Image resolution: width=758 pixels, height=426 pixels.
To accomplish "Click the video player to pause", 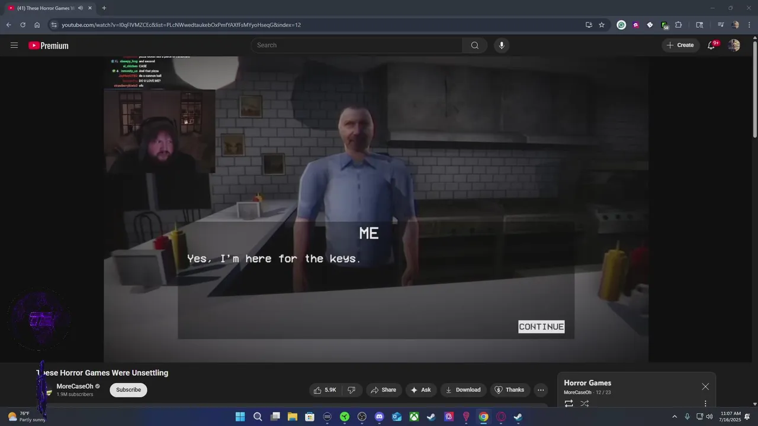I will (x=376, y=208).
